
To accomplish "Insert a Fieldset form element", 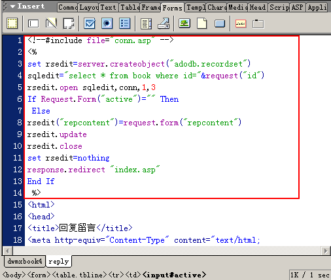I will point(258,23).
